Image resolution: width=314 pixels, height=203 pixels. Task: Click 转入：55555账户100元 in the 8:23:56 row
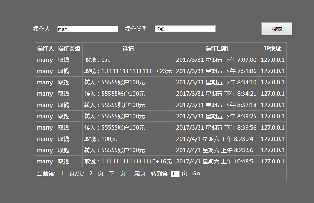click(128, 150)
